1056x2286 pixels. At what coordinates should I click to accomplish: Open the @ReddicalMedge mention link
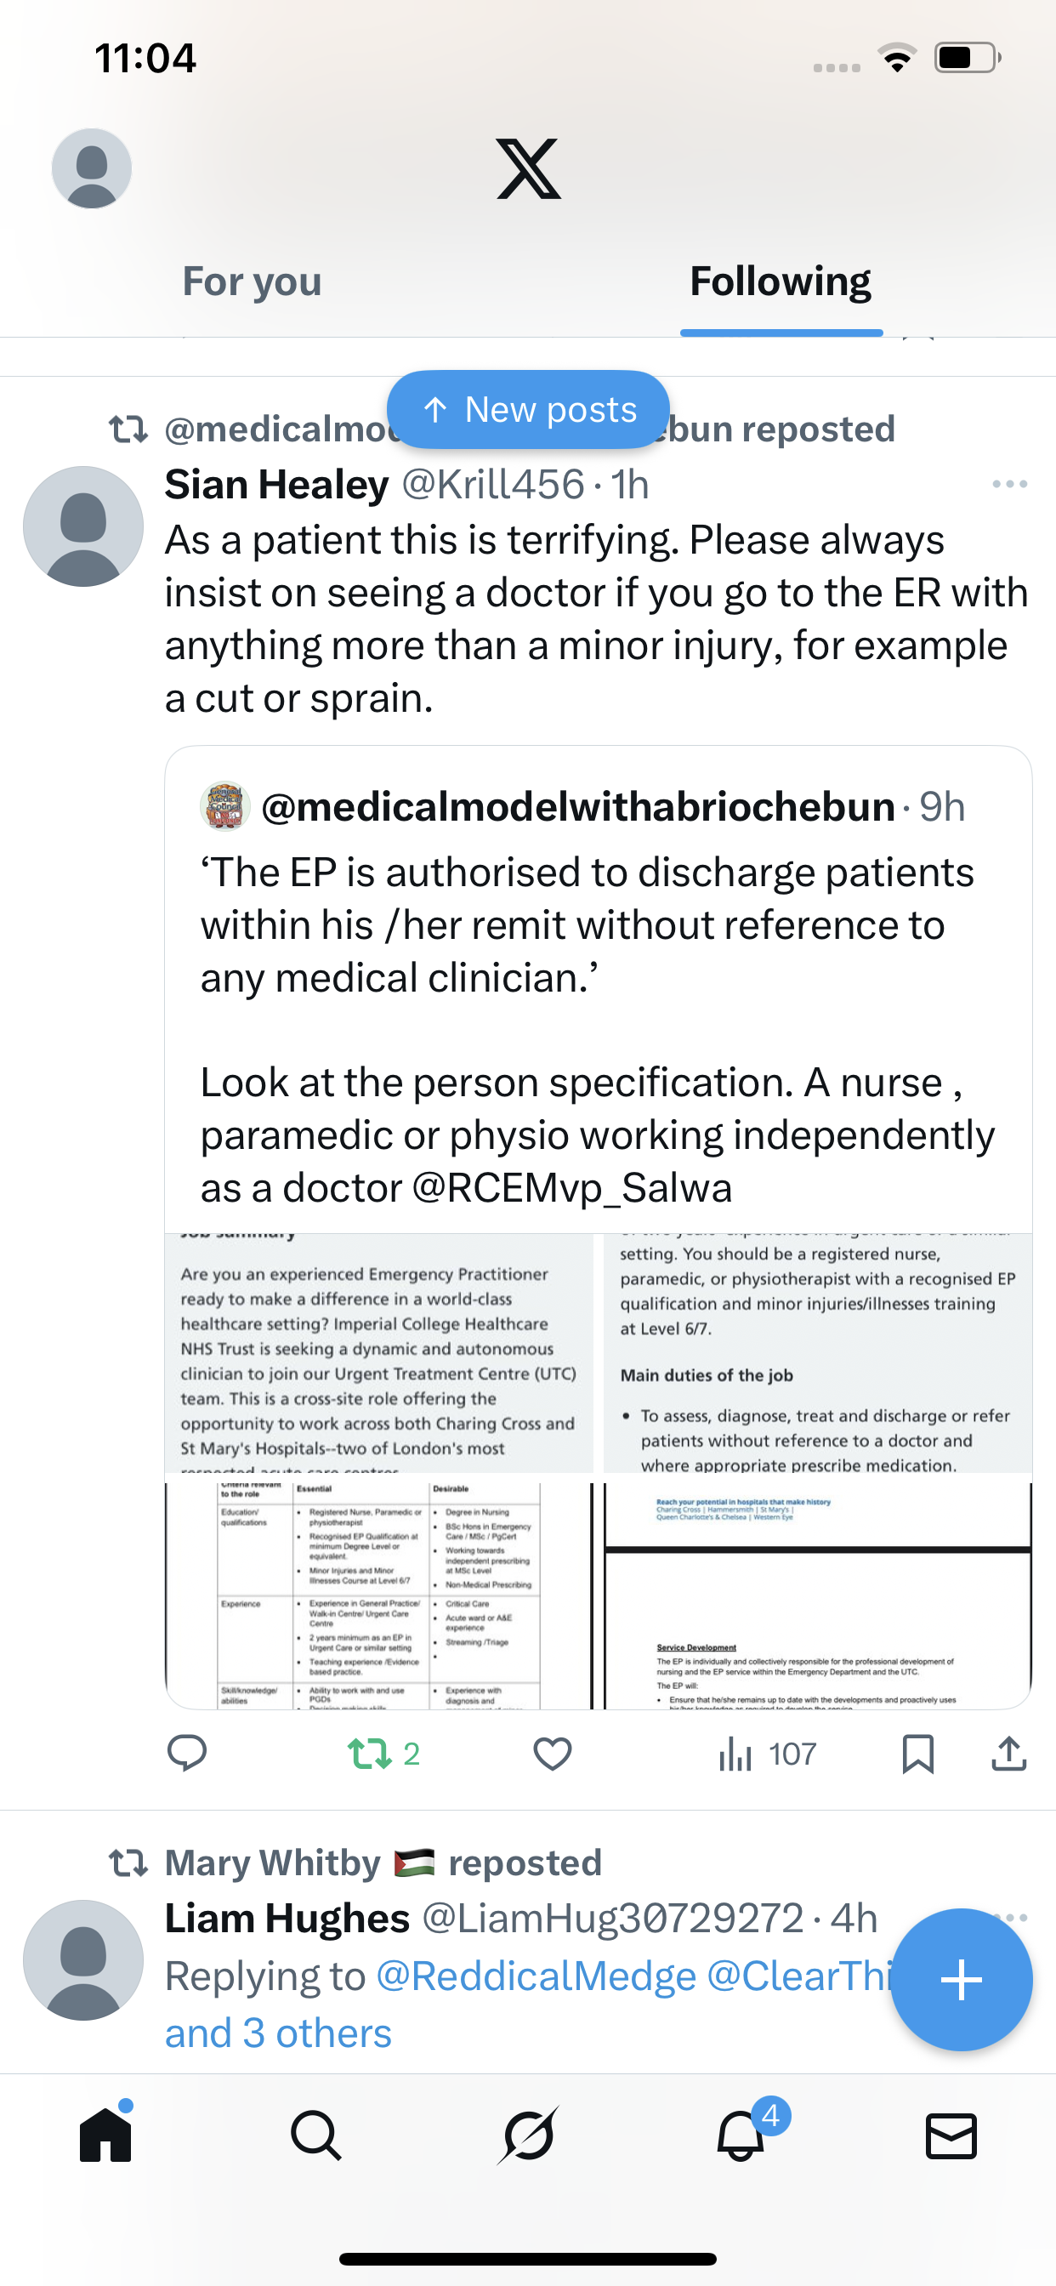coord(536,1976)
